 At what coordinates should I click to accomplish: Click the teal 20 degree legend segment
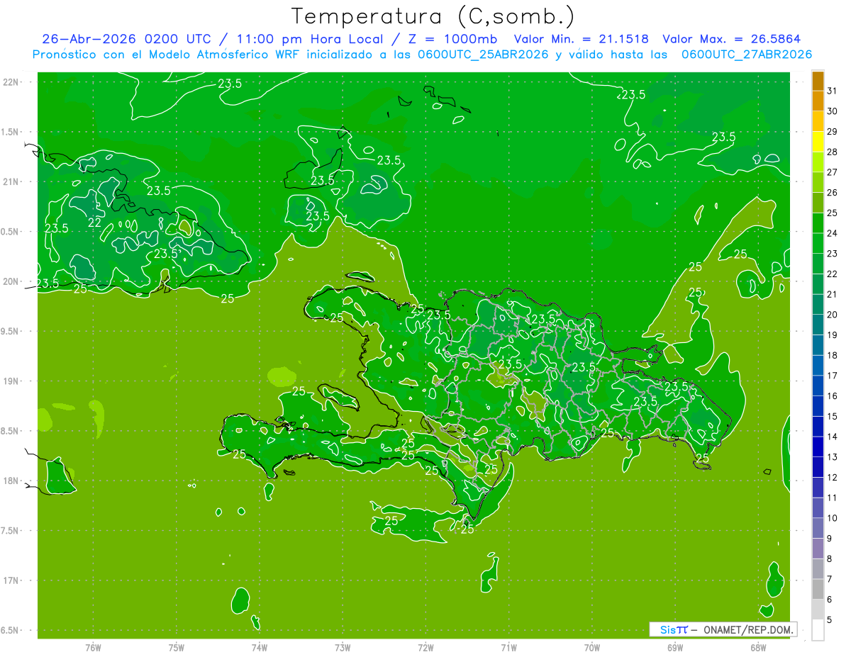coord(818,305)
